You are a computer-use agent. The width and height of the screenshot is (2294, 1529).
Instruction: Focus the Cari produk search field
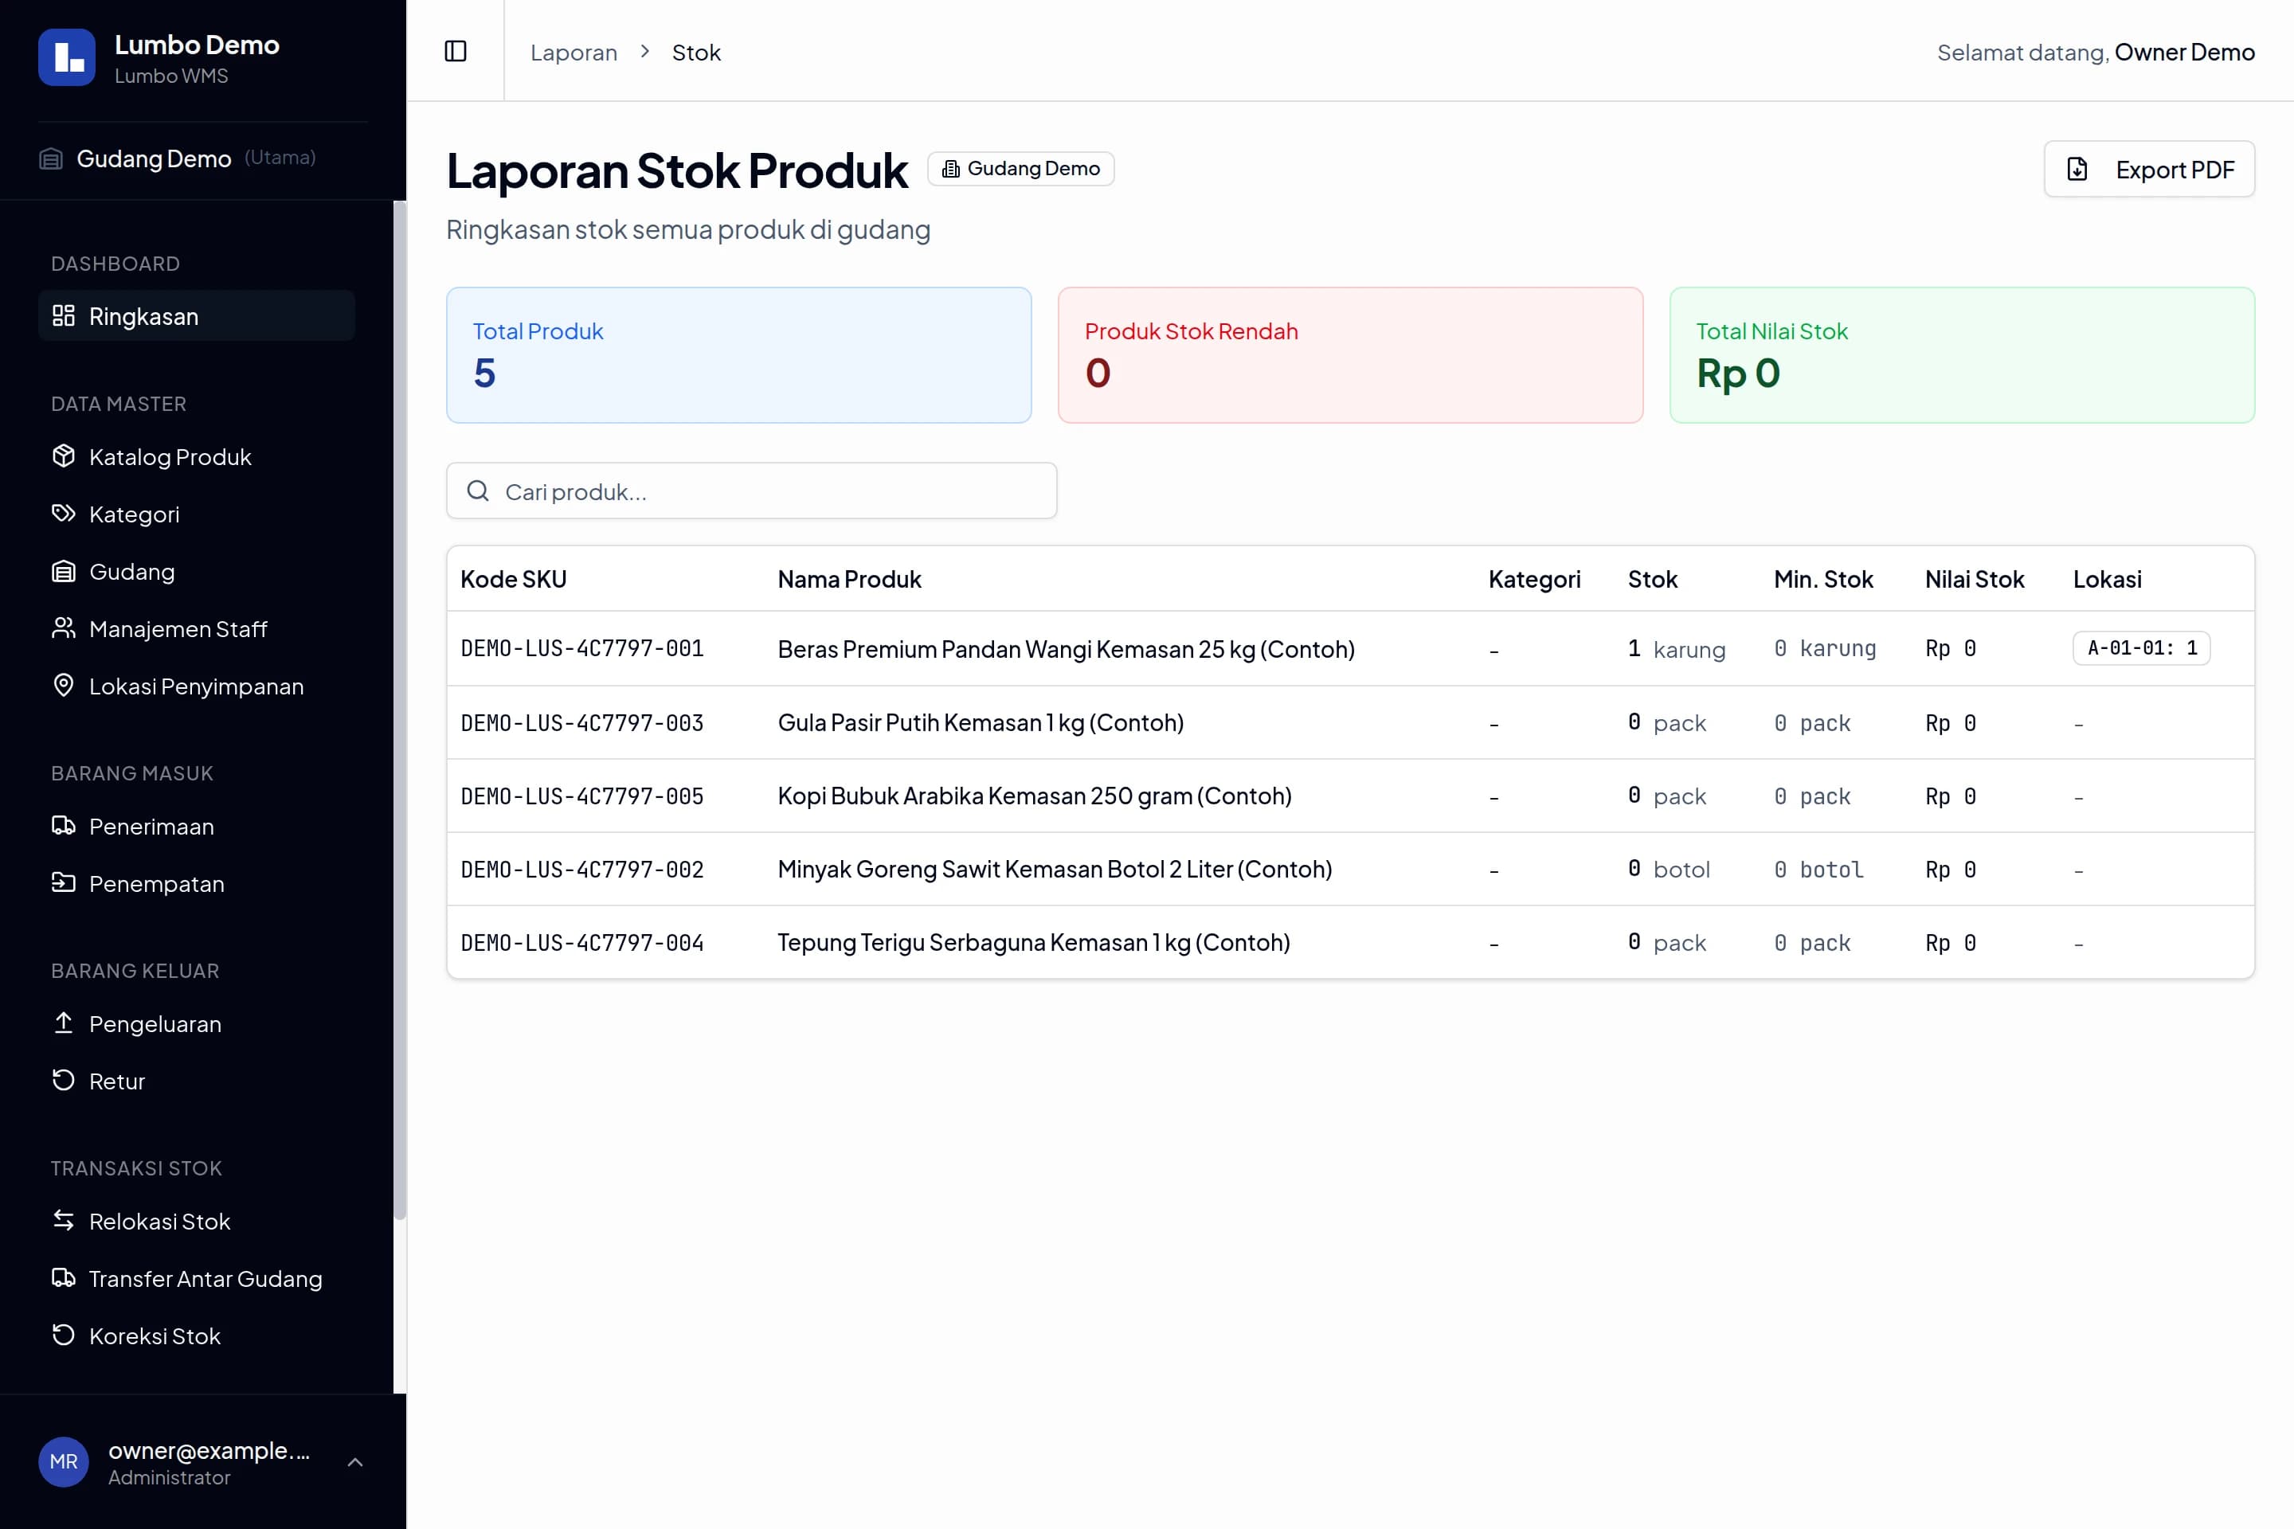pyautogui.click(x=751, y=491)
